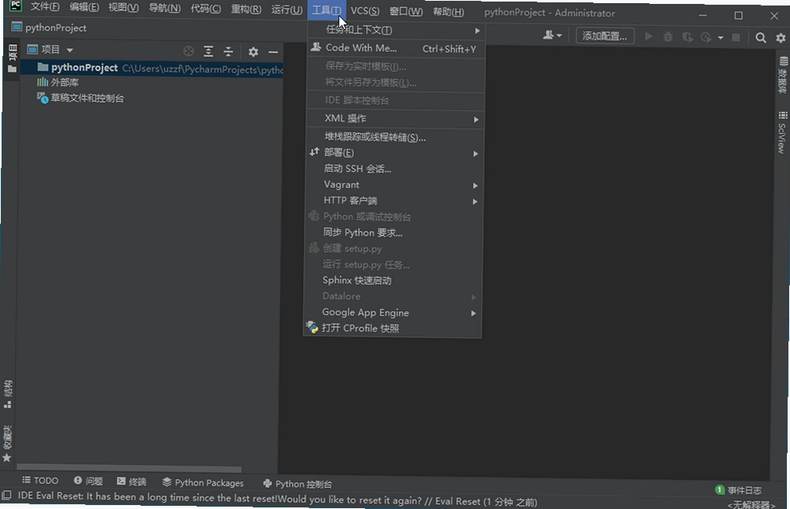Select Code With Me... menu entry
790x509 pixels.
pyautogui.click(x=397, y=48)
